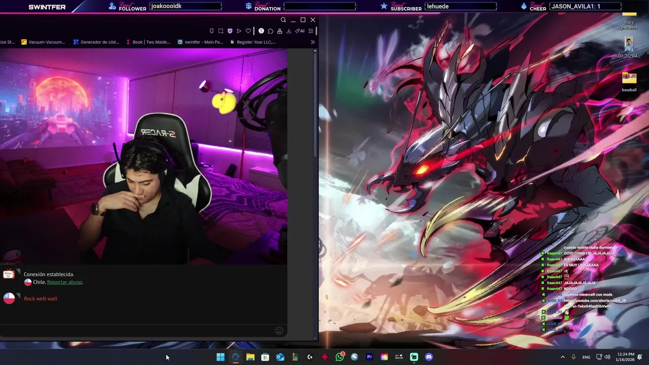
Task: Click the empty Recent Donation field
Action: click(319, 6)
